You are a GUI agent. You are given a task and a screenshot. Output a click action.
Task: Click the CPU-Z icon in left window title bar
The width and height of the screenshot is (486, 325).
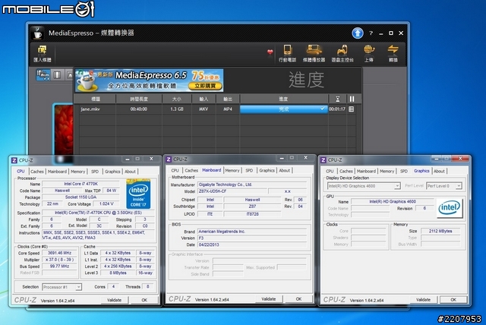coord(14,160)
